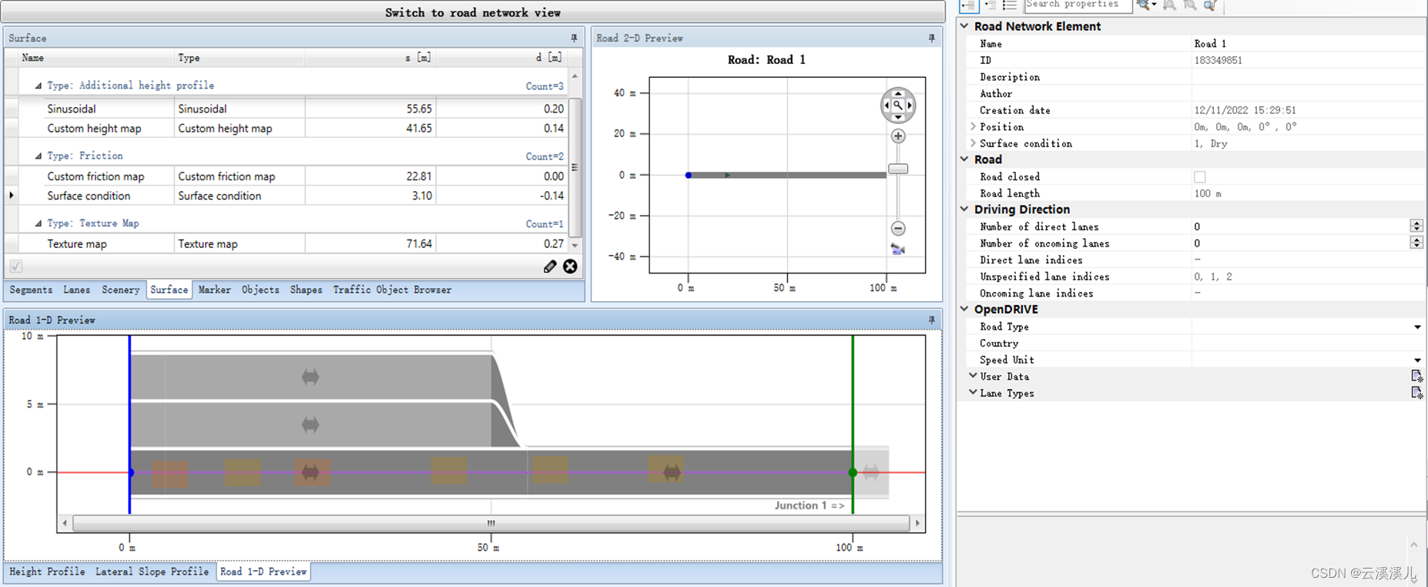Click last magnifier icon in properties toolbar
This screenshot has width=1428, height=587.
[x=1210, y=5]
